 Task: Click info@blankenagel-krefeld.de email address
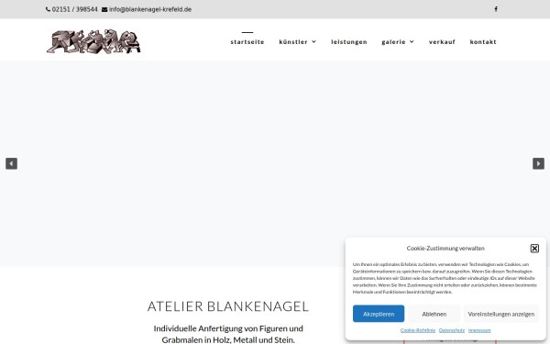[150, 9]
